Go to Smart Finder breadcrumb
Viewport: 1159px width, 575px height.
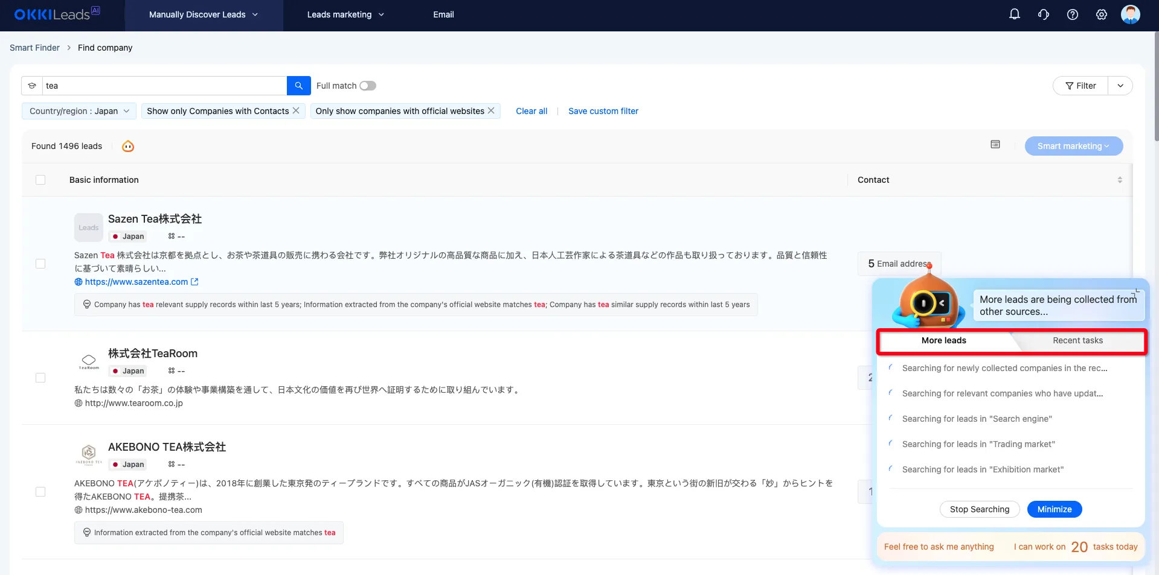[x=34, y=48]
